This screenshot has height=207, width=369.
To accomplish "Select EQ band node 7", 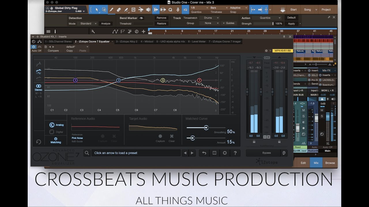I will click(199, 80).
